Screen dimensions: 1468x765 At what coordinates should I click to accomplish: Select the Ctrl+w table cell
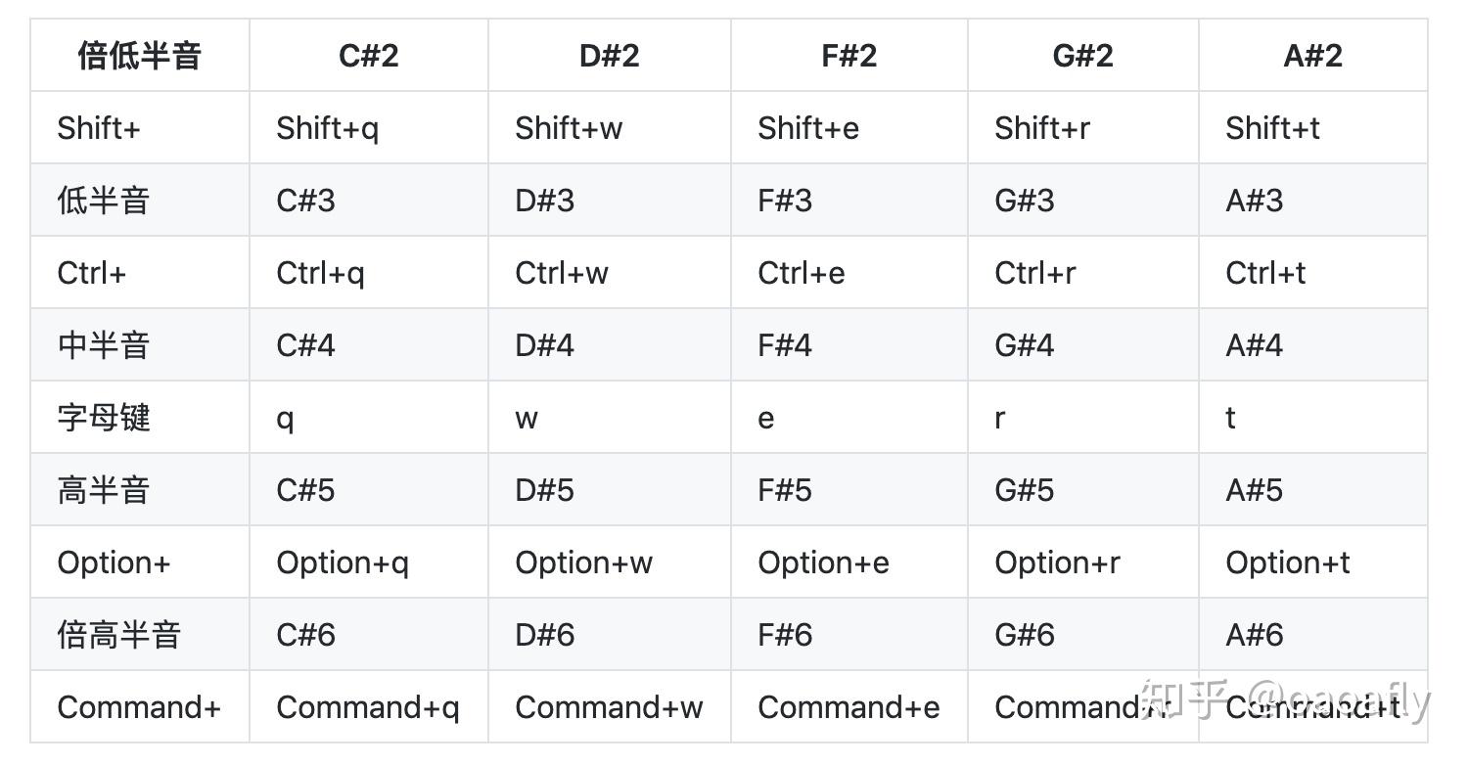(562, 273)
